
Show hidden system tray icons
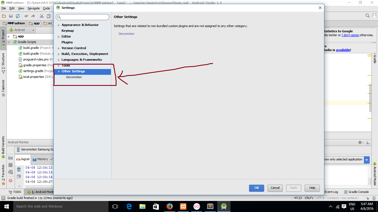pos(331,206)
